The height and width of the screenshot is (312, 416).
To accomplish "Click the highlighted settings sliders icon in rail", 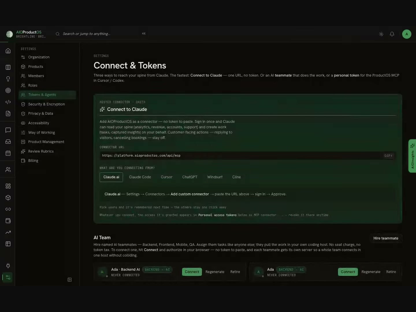I will click(8, 277).
